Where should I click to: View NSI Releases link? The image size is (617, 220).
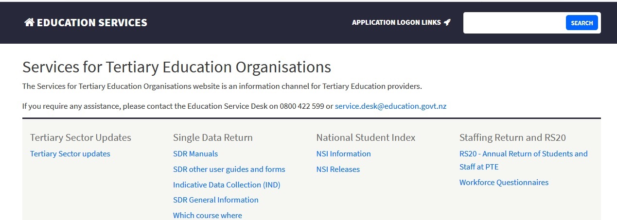[338, 169]
